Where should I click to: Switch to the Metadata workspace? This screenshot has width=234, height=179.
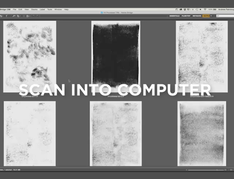[x=197, y=16]
